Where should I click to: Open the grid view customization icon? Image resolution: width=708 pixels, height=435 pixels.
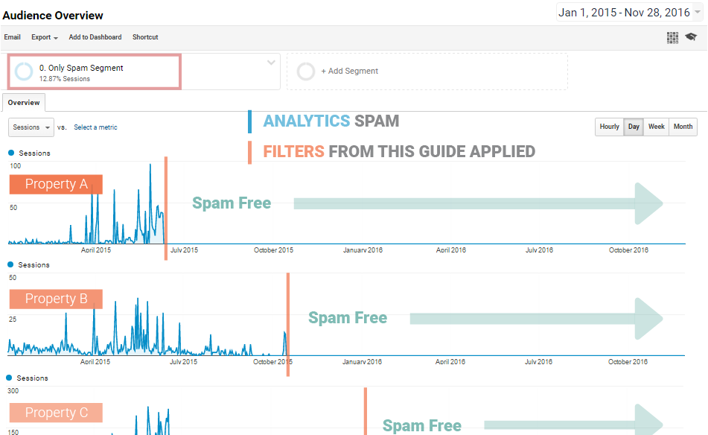(672, 37)
